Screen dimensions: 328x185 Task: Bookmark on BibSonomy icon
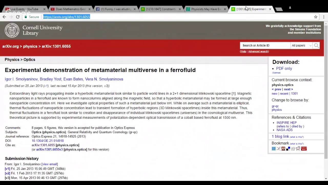click(x=278, y=149)
